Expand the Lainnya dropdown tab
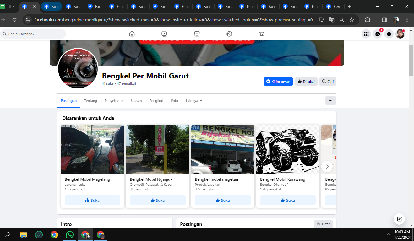 pyautogui.click(x=194, y=101)
